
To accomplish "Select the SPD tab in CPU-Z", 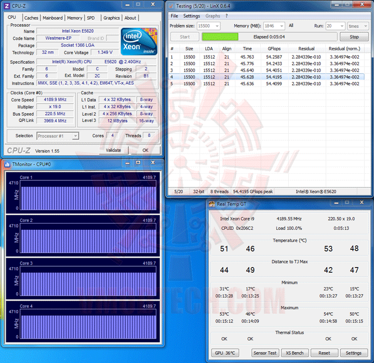I will 90,18.
